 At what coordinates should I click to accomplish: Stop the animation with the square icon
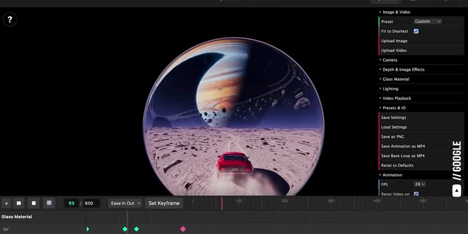tap(33, 203)
